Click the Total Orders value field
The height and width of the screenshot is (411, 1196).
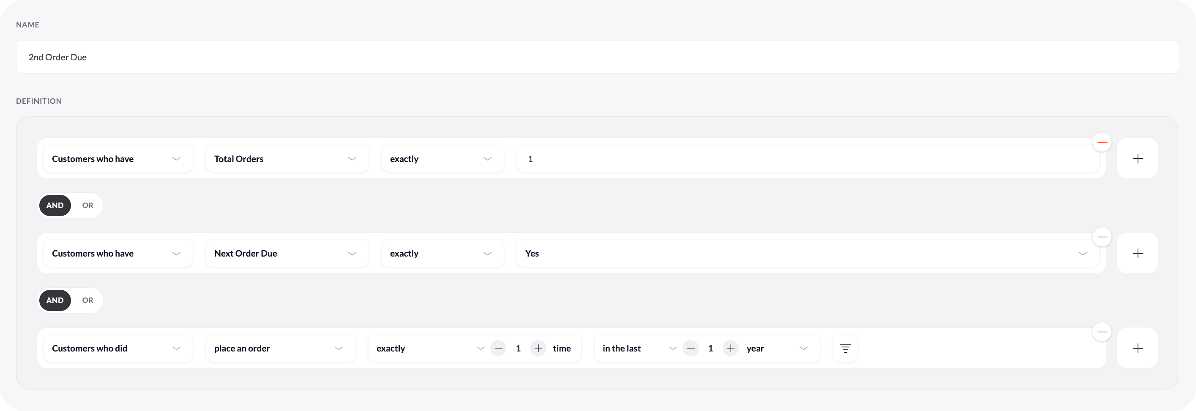pyautogui.click(x=808, y=159)
